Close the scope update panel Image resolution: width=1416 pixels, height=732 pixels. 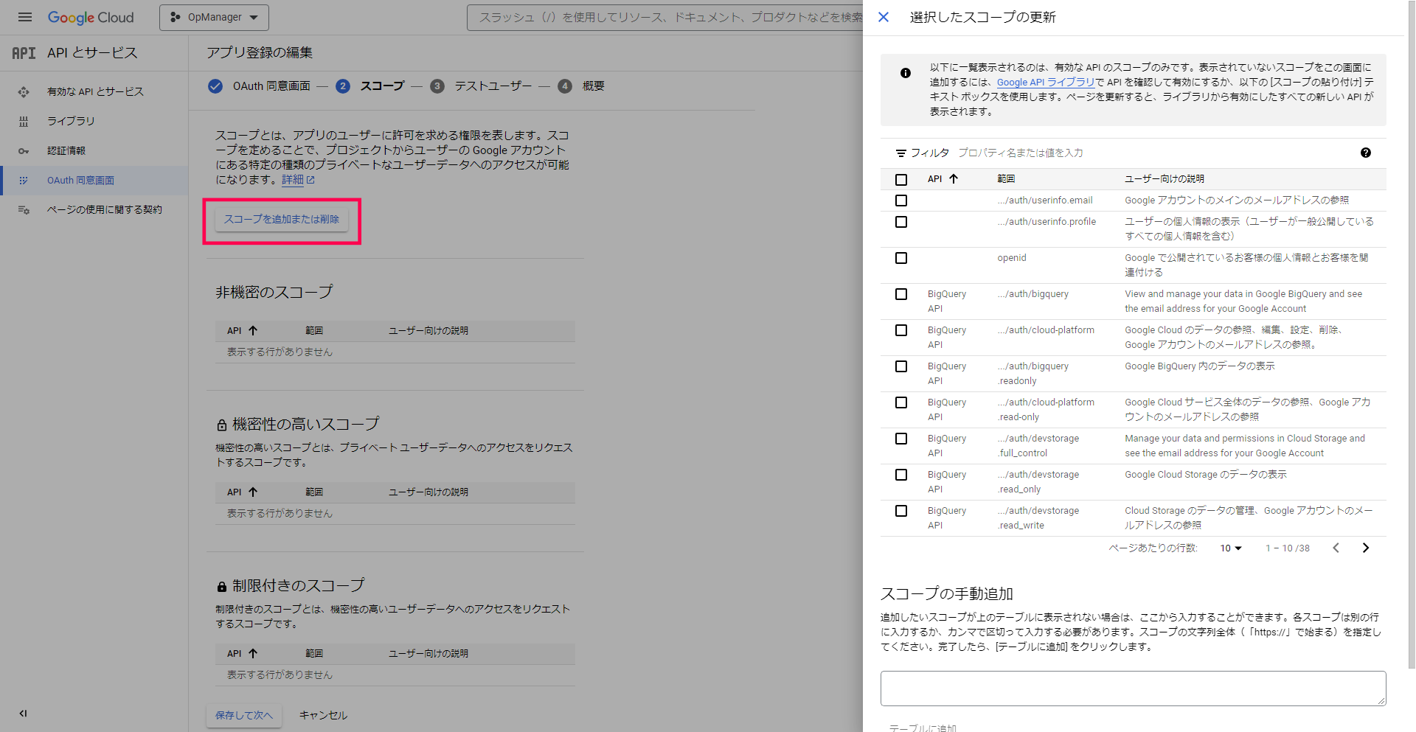click(884, 17)
